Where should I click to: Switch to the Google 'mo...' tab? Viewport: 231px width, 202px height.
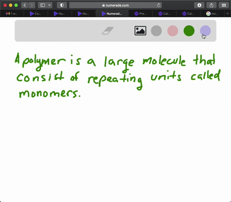[x=212, y=14]
